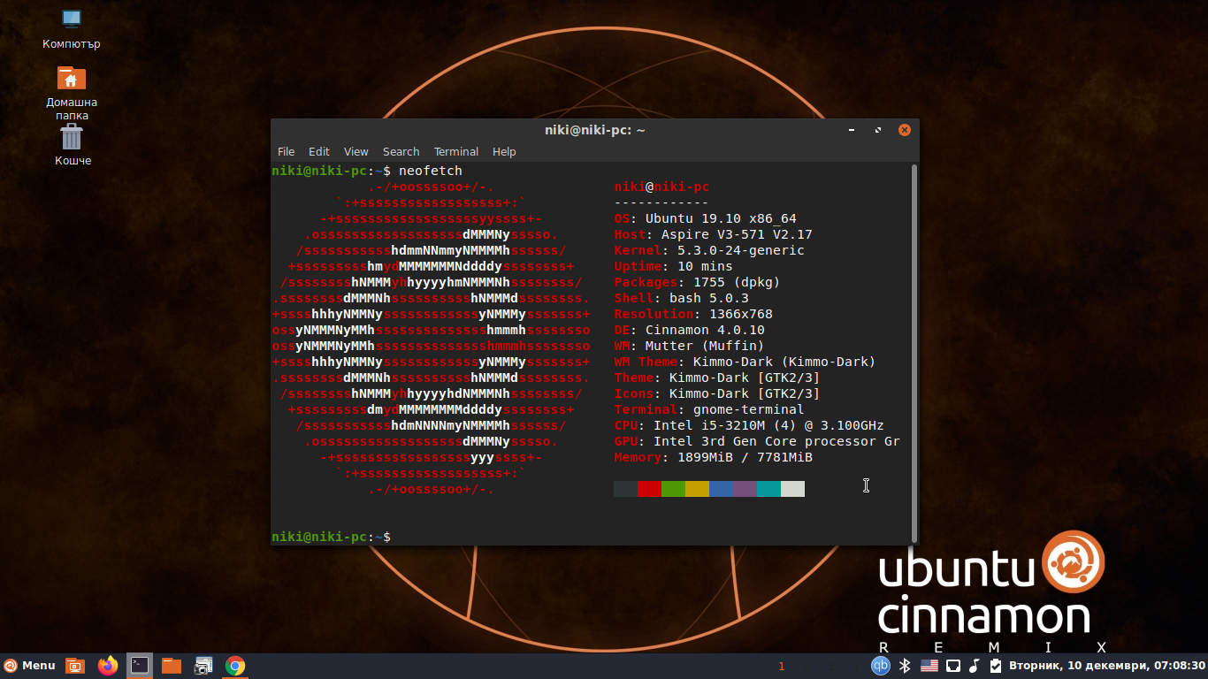
Task: Click the 'gnome-terminal' terminal value
Action: 749,409
